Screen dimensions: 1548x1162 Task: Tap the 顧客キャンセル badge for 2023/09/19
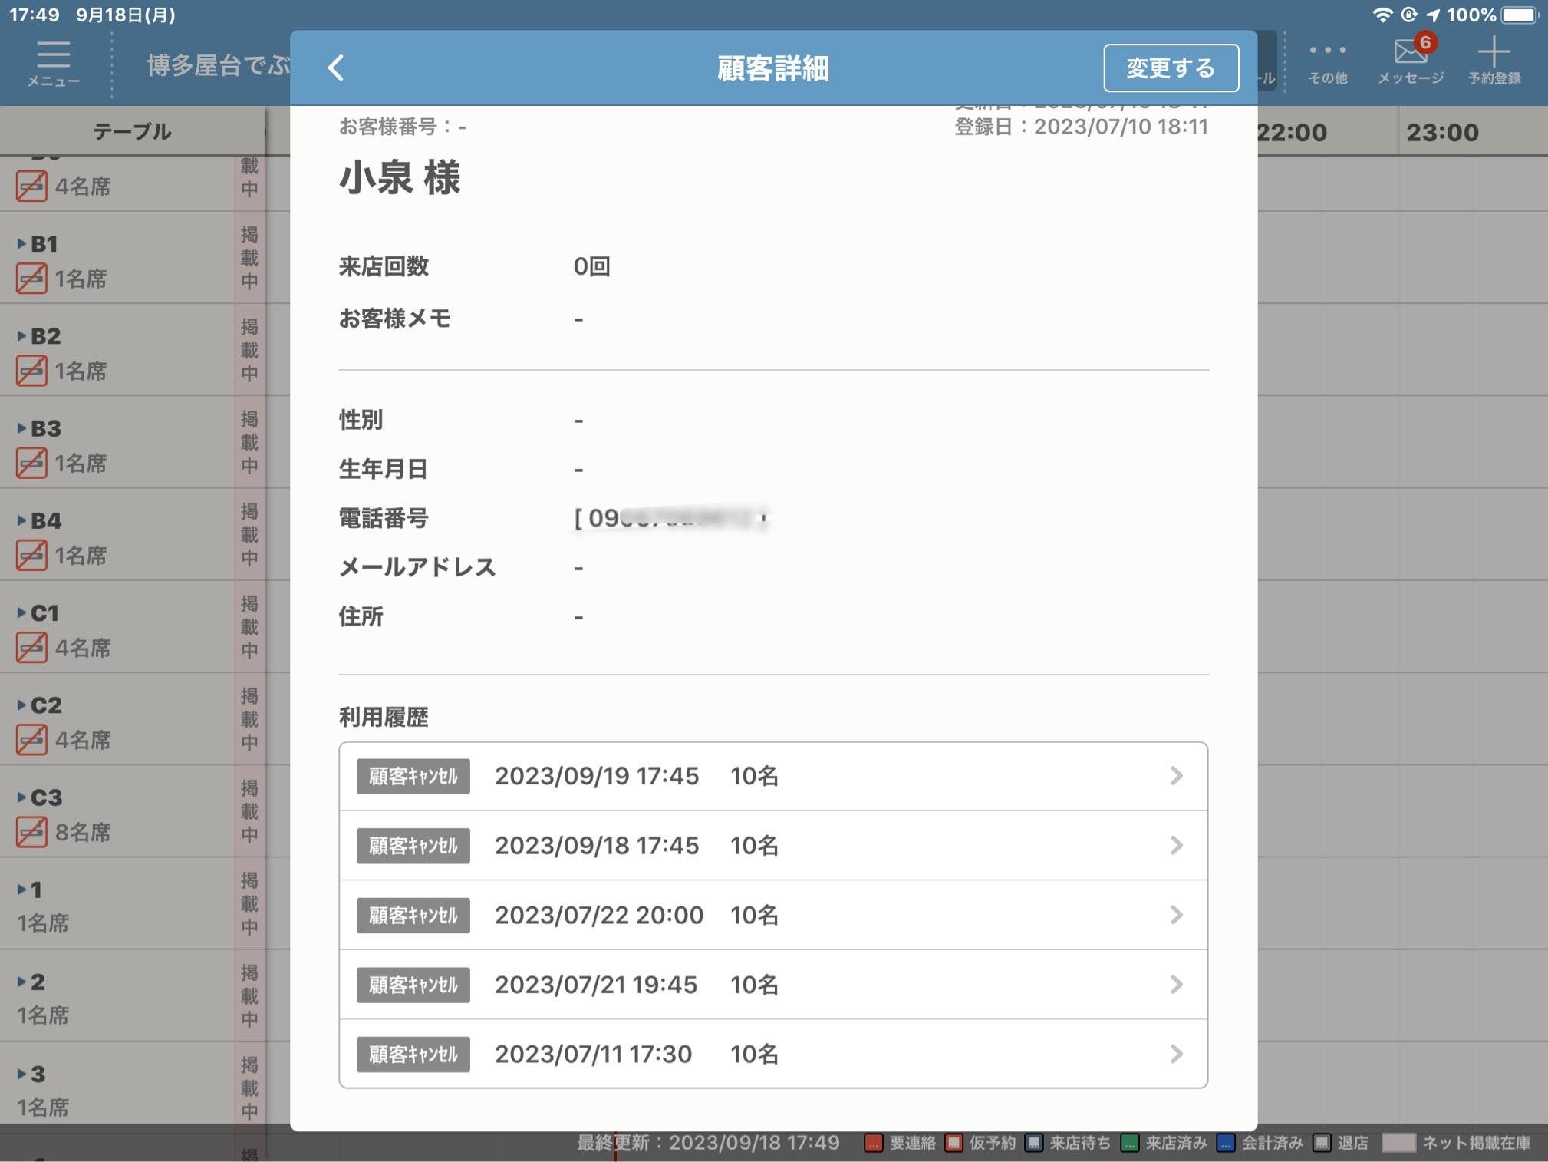[413, 776]
